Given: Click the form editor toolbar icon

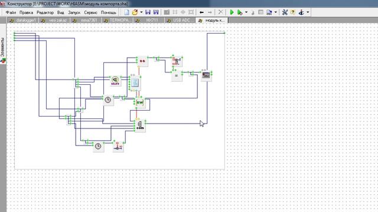Looking at the screenshot, I should (x=260, y=12).
